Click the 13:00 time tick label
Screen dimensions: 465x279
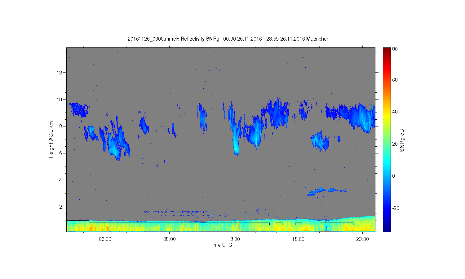point(234,239)
